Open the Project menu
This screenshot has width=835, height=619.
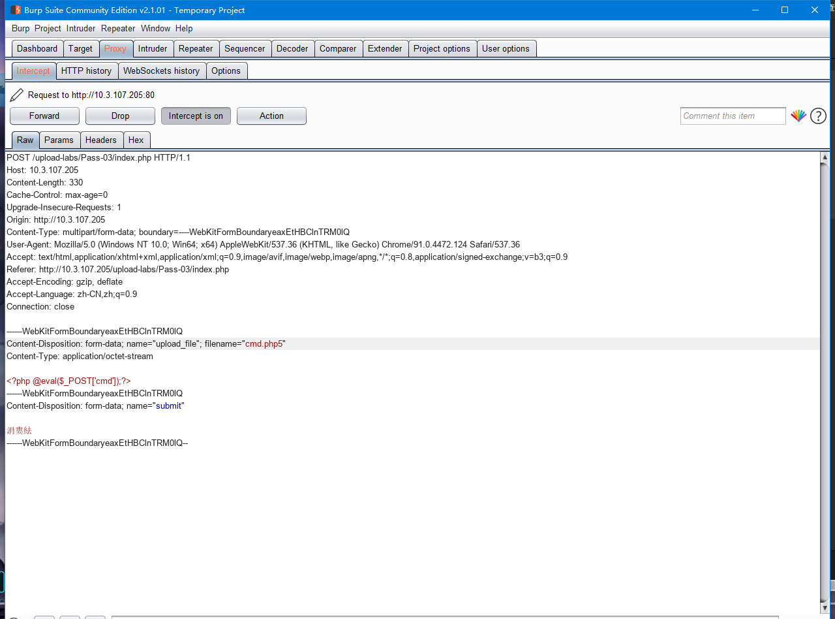[x=48, y=28]
